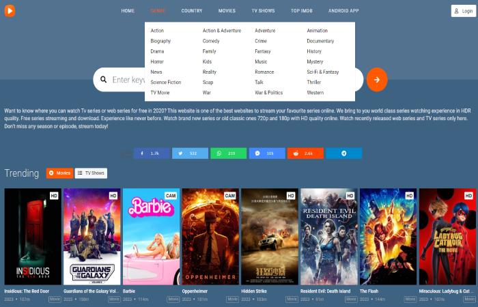This screenshot has width=478, height=307.
Task: Select Mystery genre
Action: (x=315, y=61)
